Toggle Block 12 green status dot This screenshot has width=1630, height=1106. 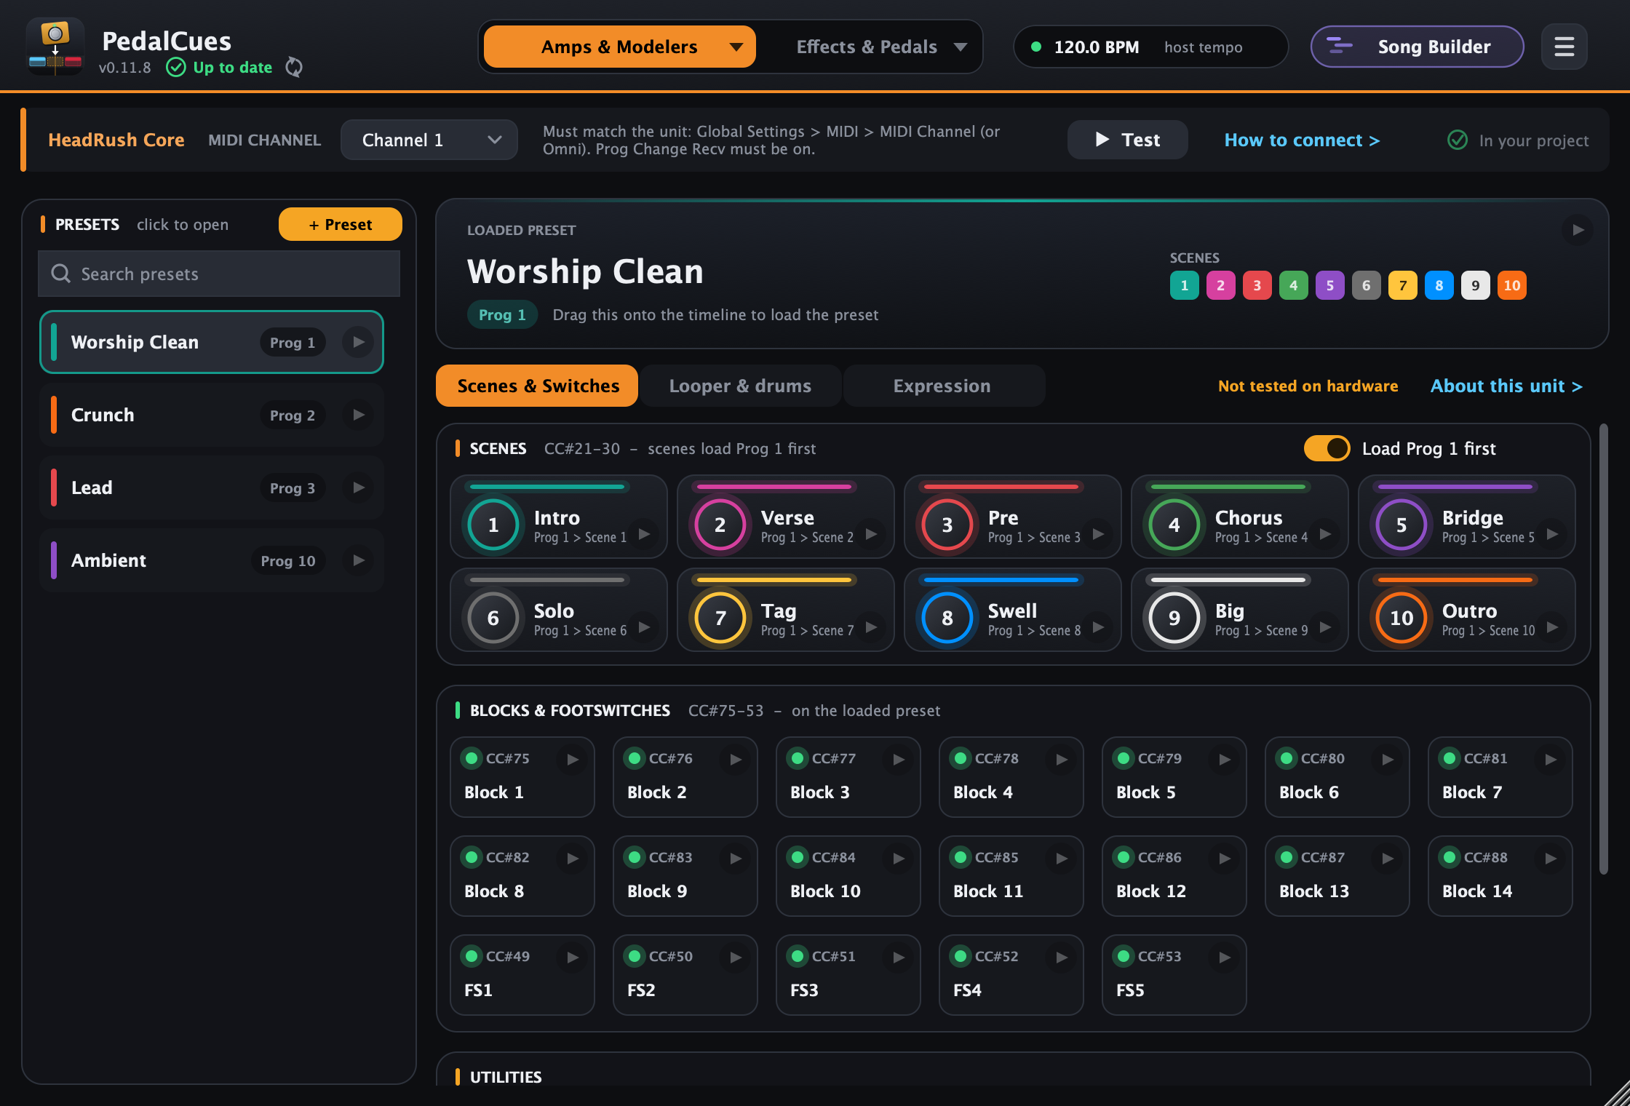click(1124, 857)
